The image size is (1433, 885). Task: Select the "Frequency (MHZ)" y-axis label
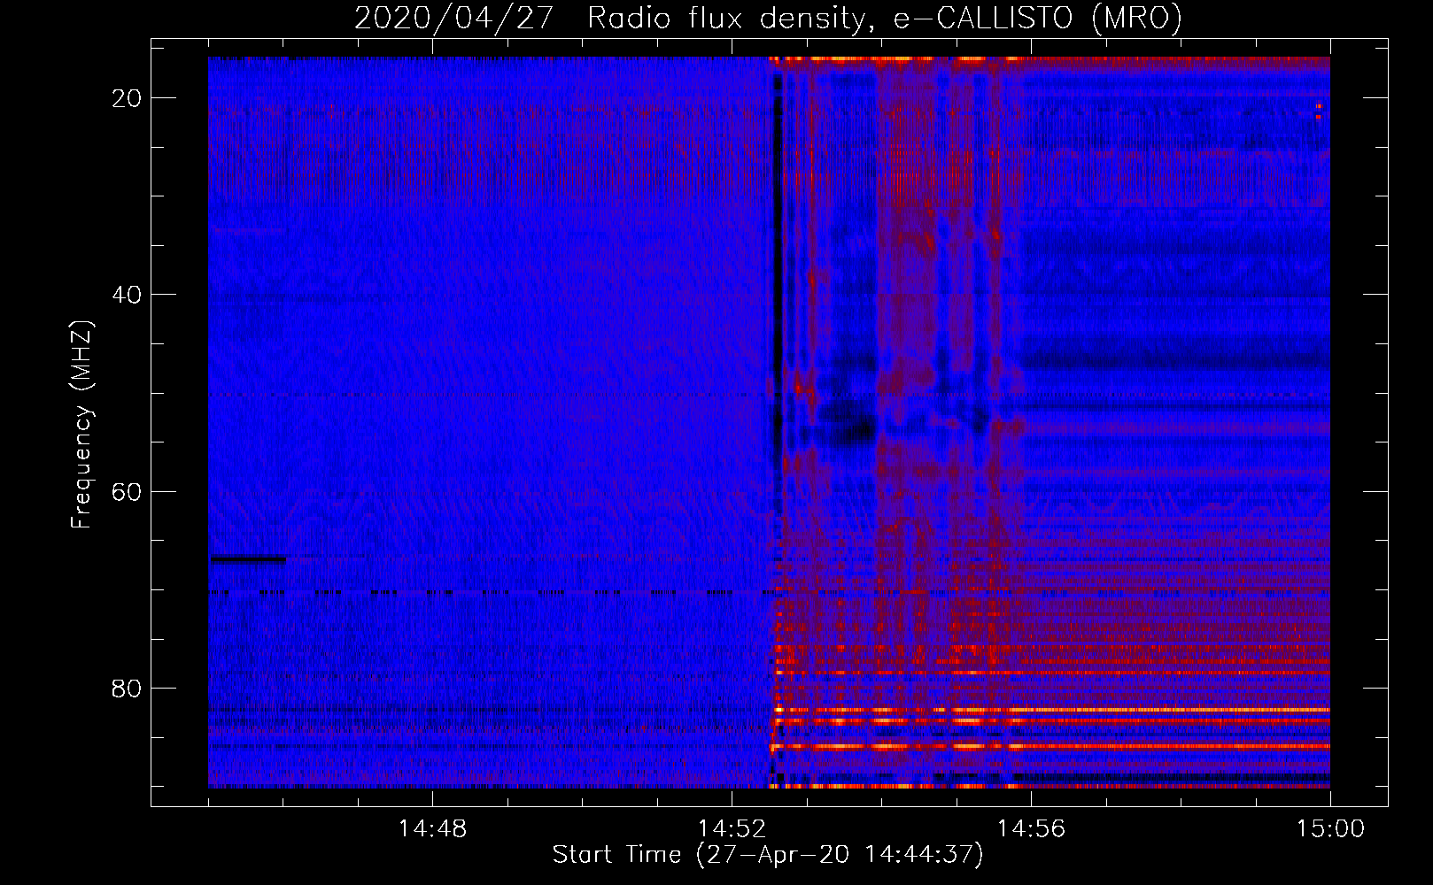click(x=81, y=425)
